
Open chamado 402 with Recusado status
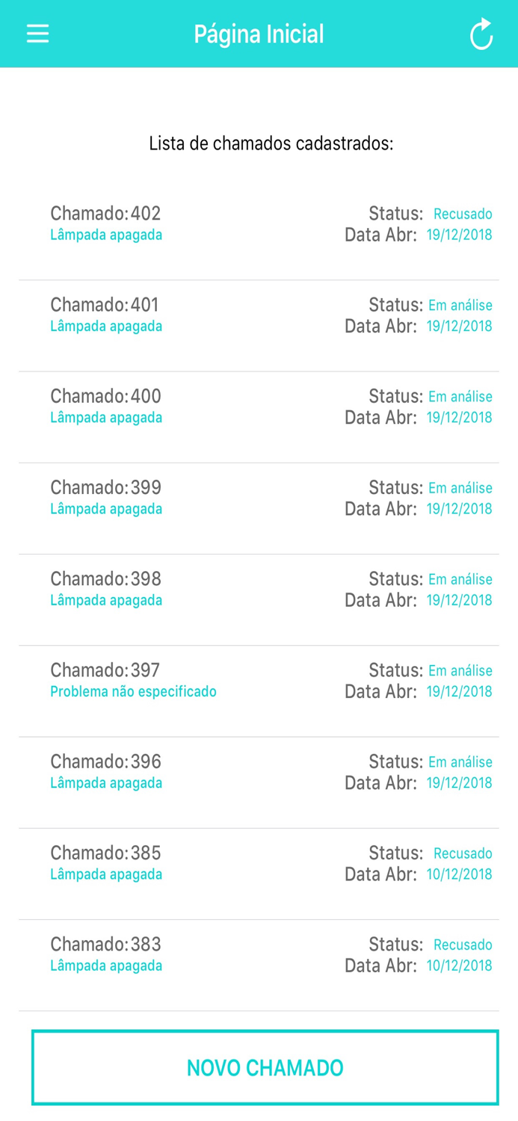click(259, 223)
